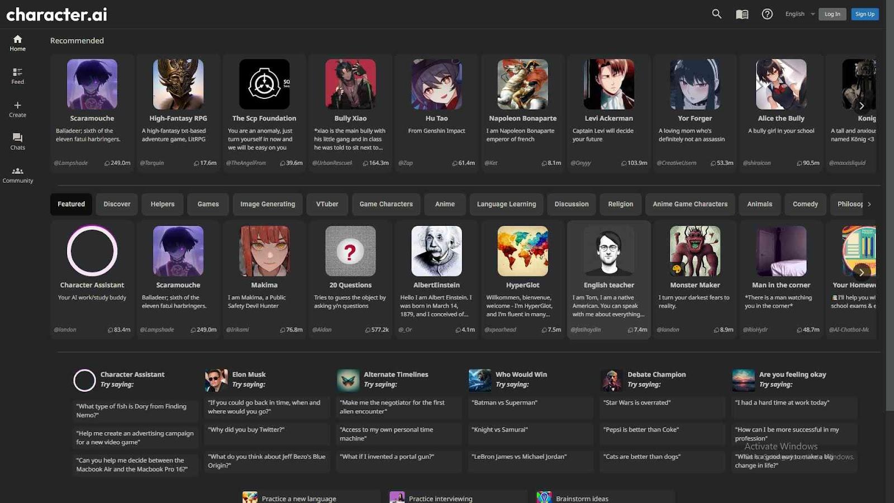Open the Feed sidebar icon
The height and width of the screenshot is (503, 894).
pos(17,76)
